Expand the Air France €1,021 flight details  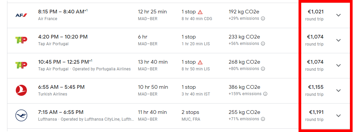coord(338,15)
